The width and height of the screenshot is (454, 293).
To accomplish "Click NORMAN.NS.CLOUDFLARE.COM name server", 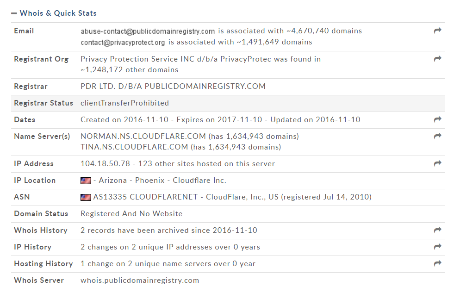I will coord(143,137).
